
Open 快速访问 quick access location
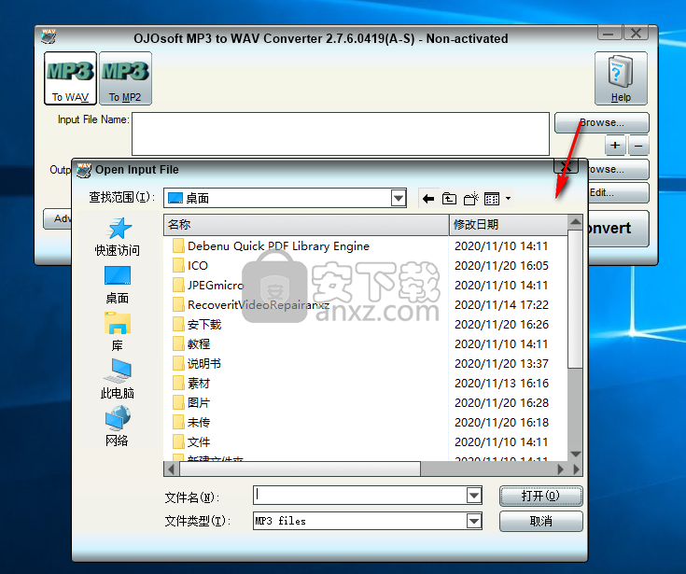point(118,237)
